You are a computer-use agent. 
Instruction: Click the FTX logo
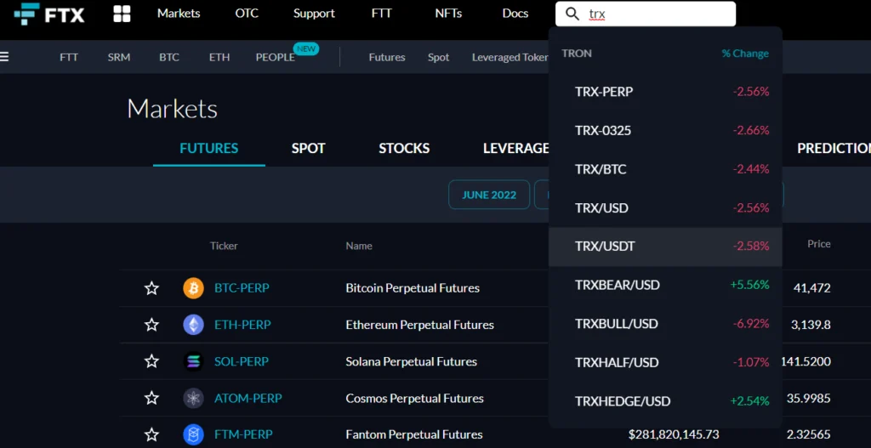pos(49,14)
